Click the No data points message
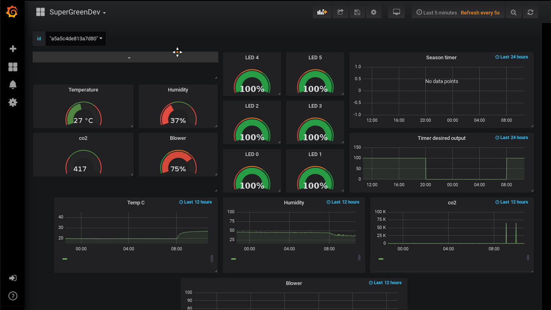This screenshot has width=551, height=310. [442, 82]
